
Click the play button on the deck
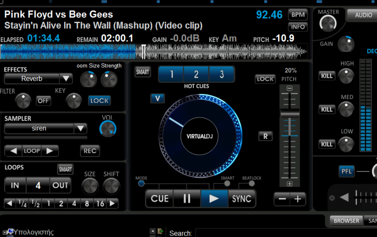214,198
